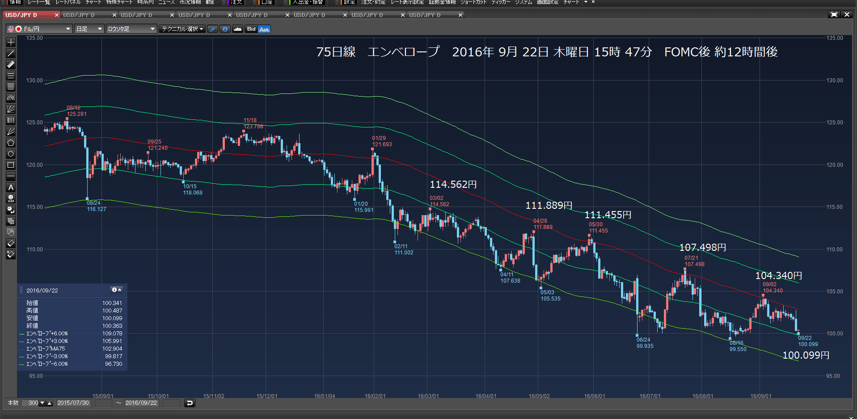Viewport: 857px width, 419px height.
Task: Select the rectangle shape tool
Action: (x=11, y=165)
